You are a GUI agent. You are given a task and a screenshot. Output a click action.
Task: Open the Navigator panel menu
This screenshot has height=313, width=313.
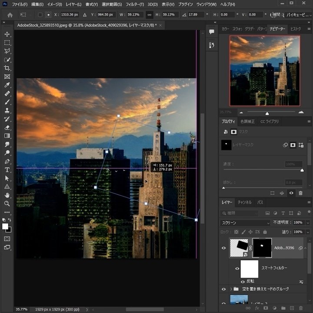[x=309, y=29]
